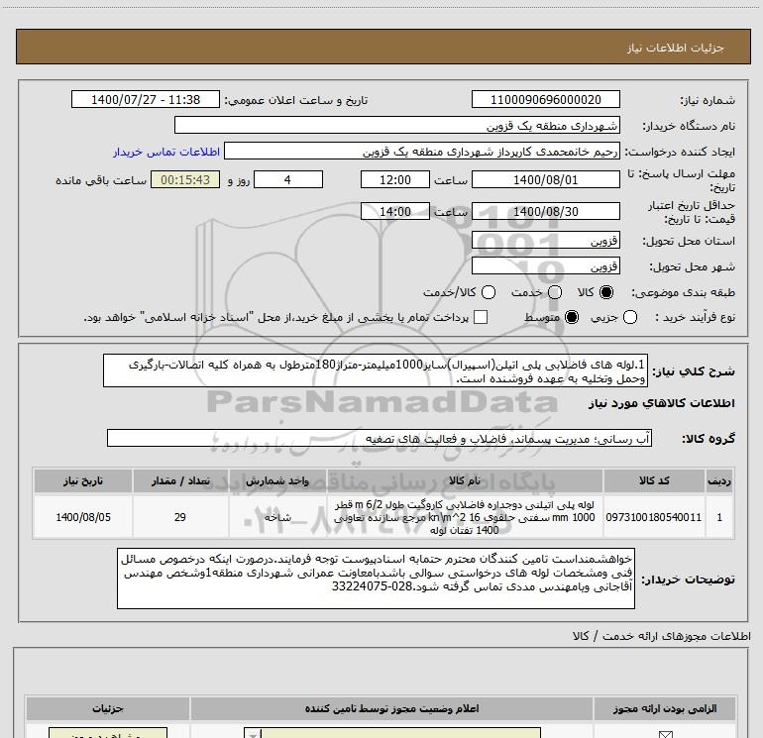Click the goods group field
763x738 pixels.
pos(380,438)
